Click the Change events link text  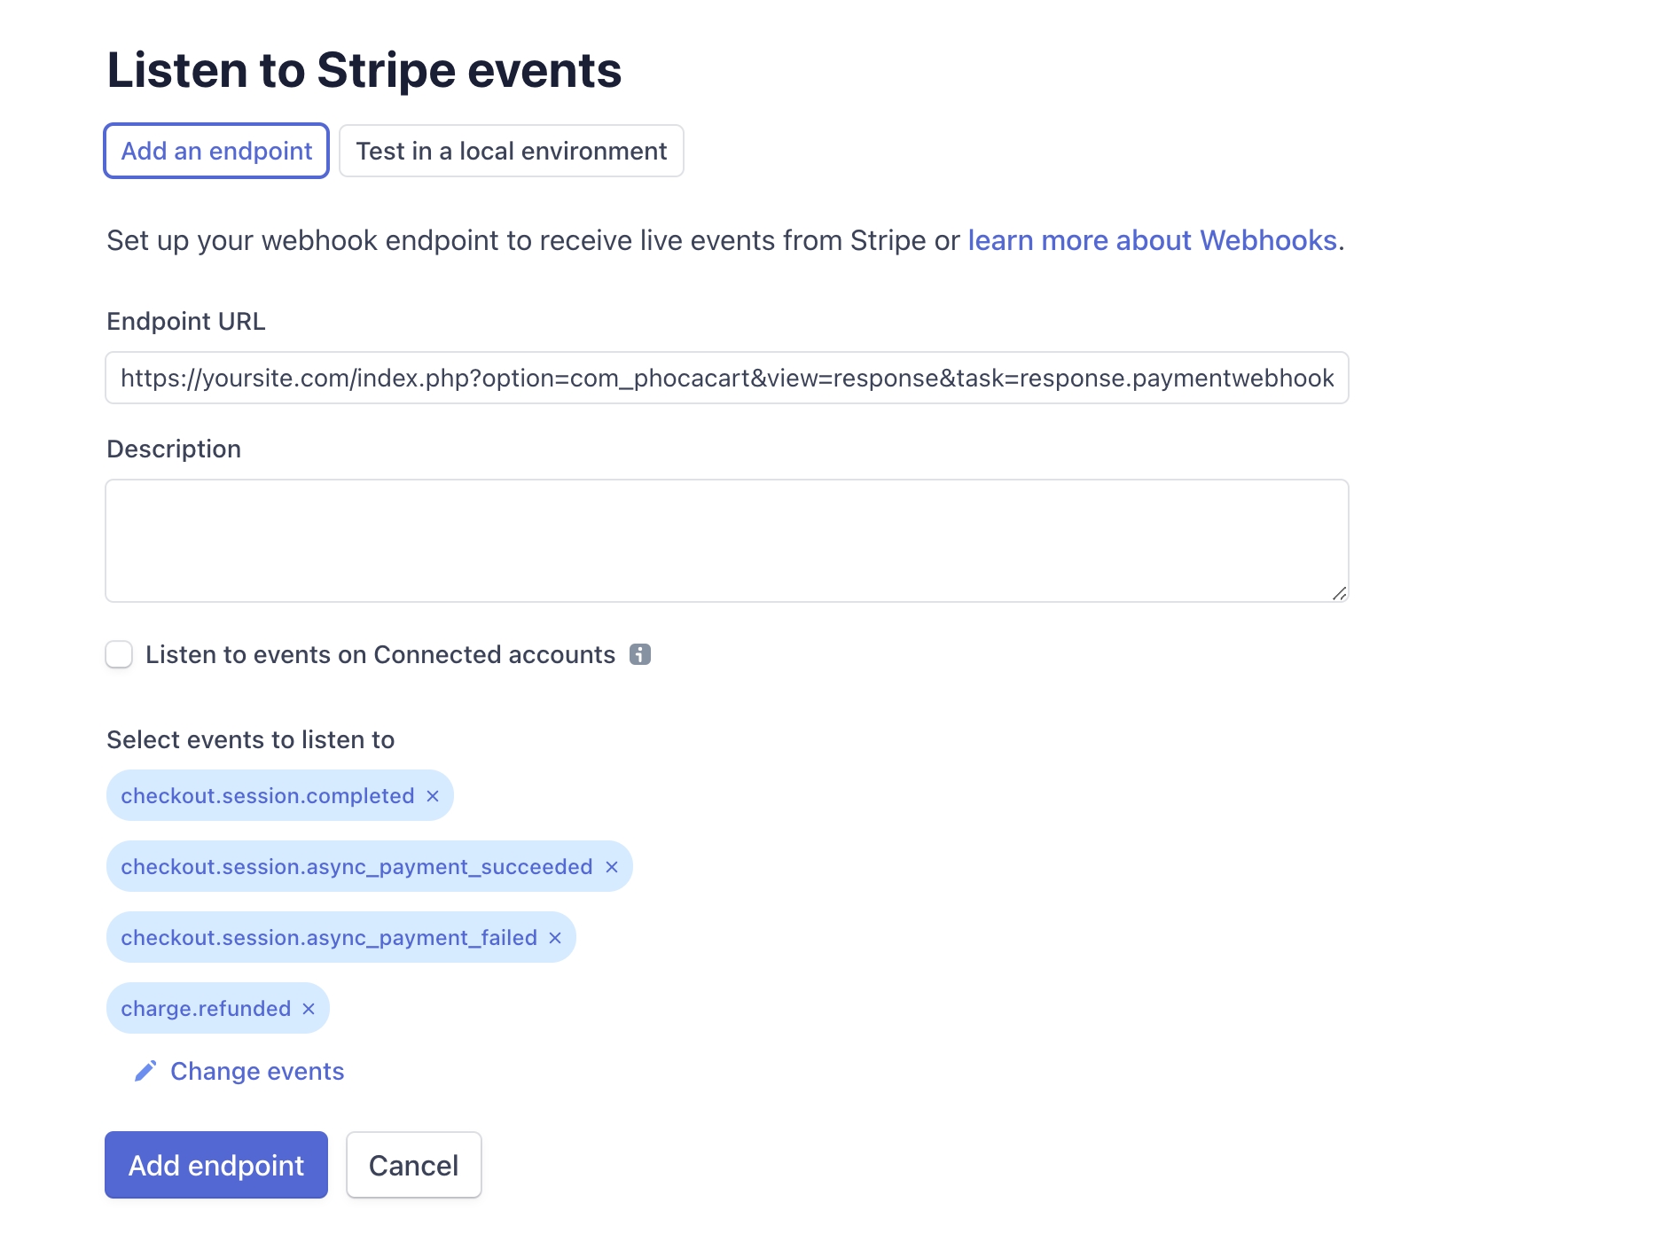(x=257, y=1071)
